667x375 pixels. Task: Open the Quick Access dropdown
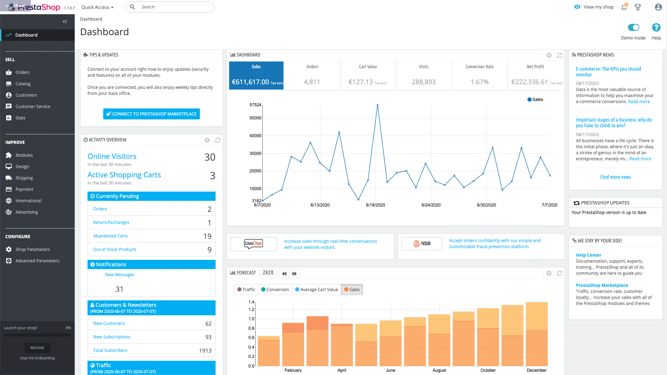pos(97,7)
